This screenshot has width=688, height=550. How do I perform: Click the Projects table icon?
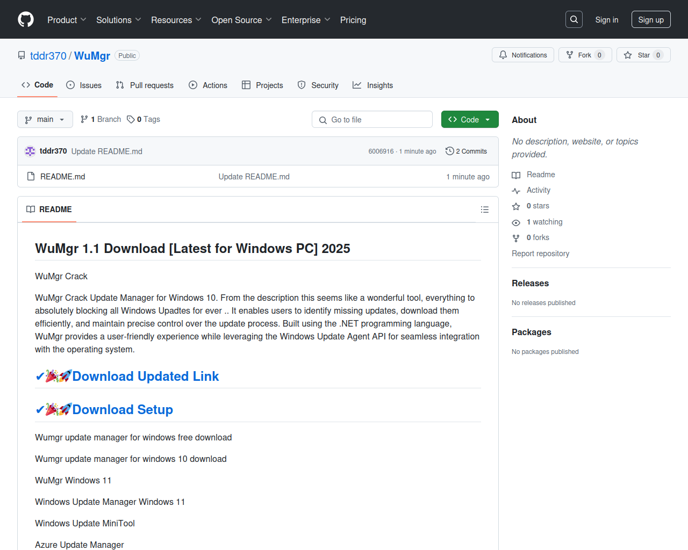[246, 85]
